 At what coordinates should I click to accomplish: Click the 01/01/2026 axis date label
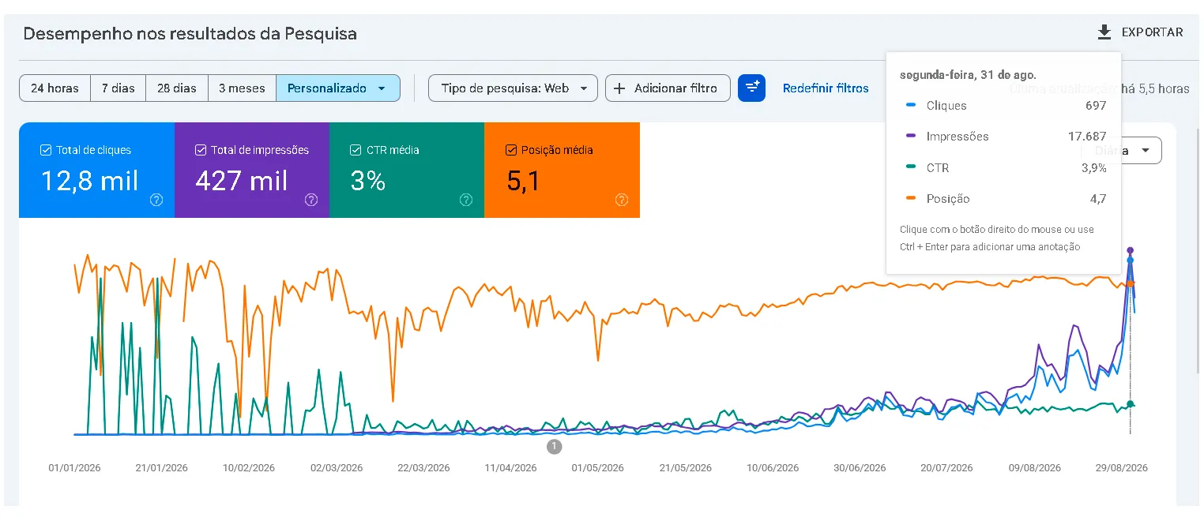click(75, 468)
